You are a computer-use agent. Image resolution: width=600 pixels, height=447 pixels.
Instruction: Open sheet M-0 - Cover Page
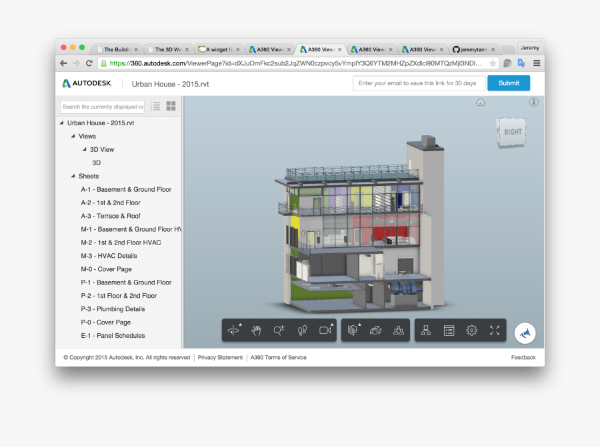(x=106, y=269)
